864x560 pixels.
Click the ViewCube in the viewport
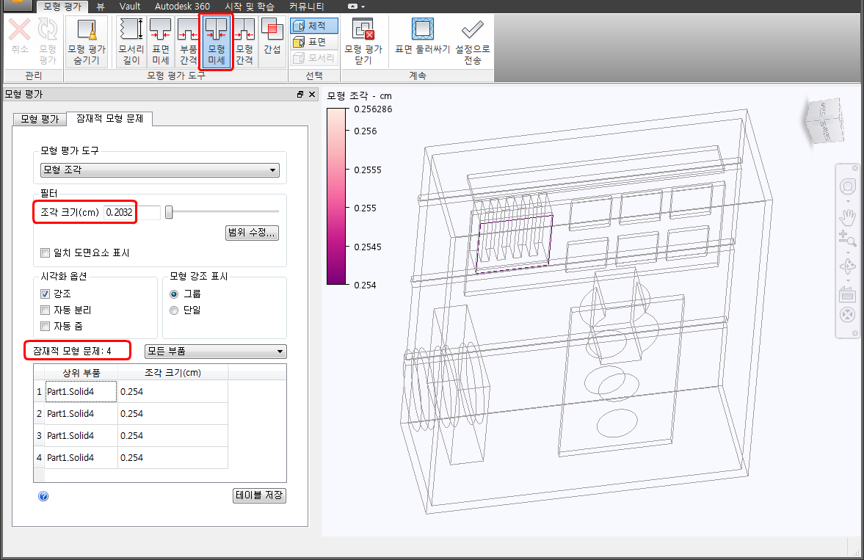tap(824, 120)
